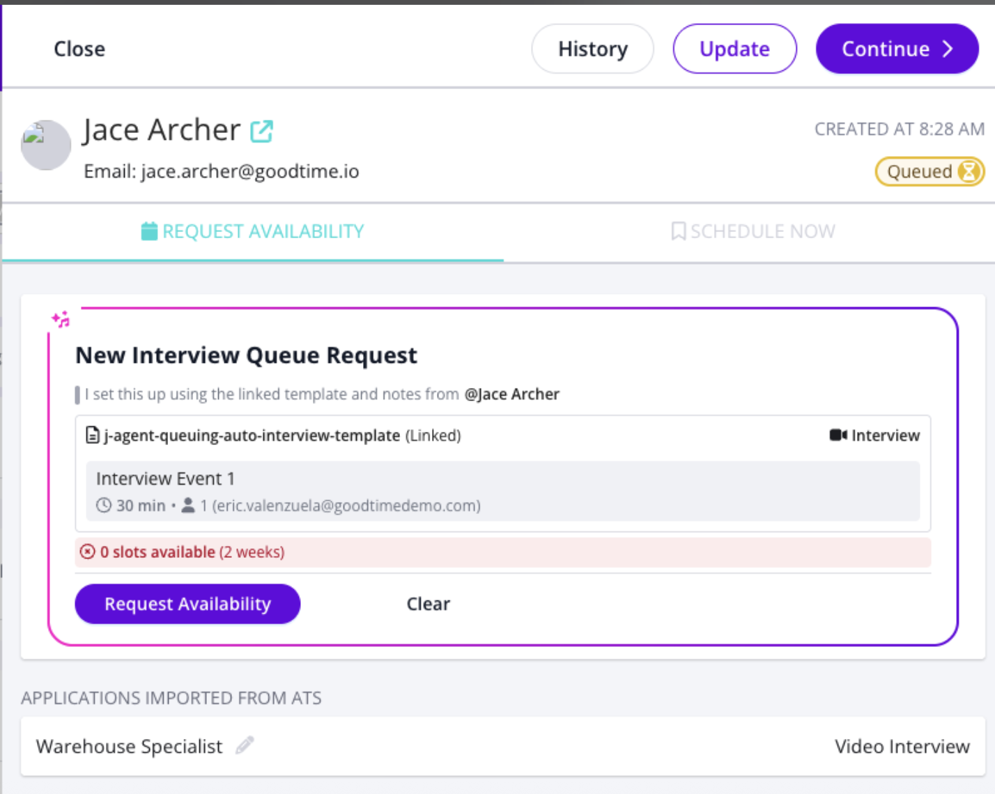Clear the interview queue request

[x=428, y=604]
